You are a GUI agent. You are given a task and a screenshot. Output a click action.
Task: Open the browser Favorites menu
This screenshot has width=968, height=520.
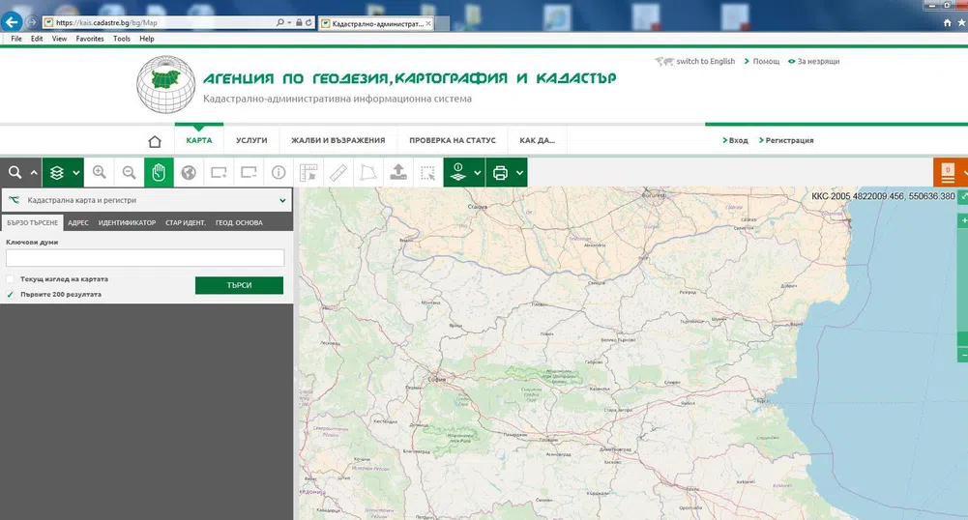coord(90,39)
